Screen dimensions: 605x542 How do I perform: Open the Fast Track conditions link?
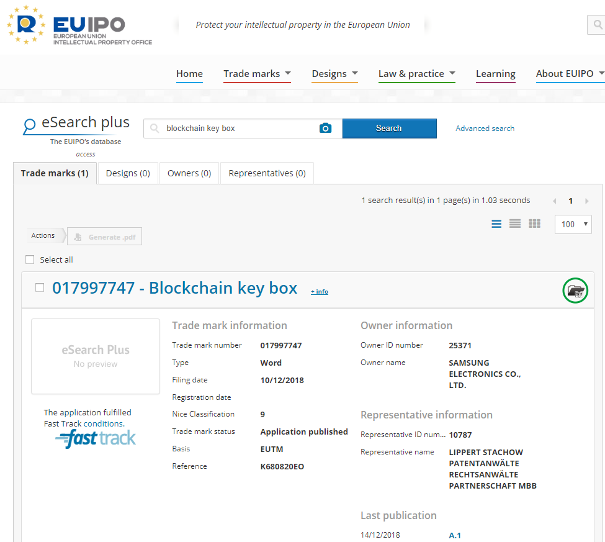[x=104, y=423]
